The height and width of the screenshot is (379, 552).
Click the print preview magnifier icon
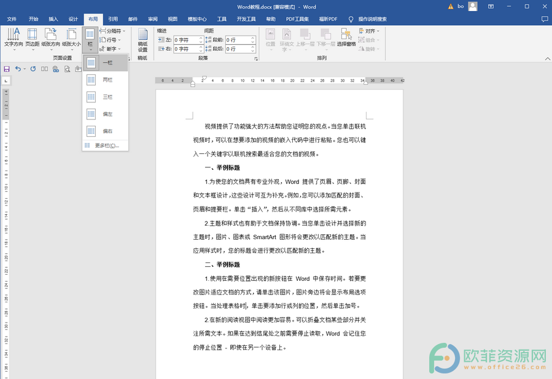coord(68,69)
